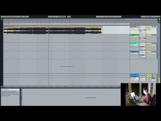Viewport: 161px width, 121px height.
Task: Select the B Delay return track header
Action: [135, 76]
